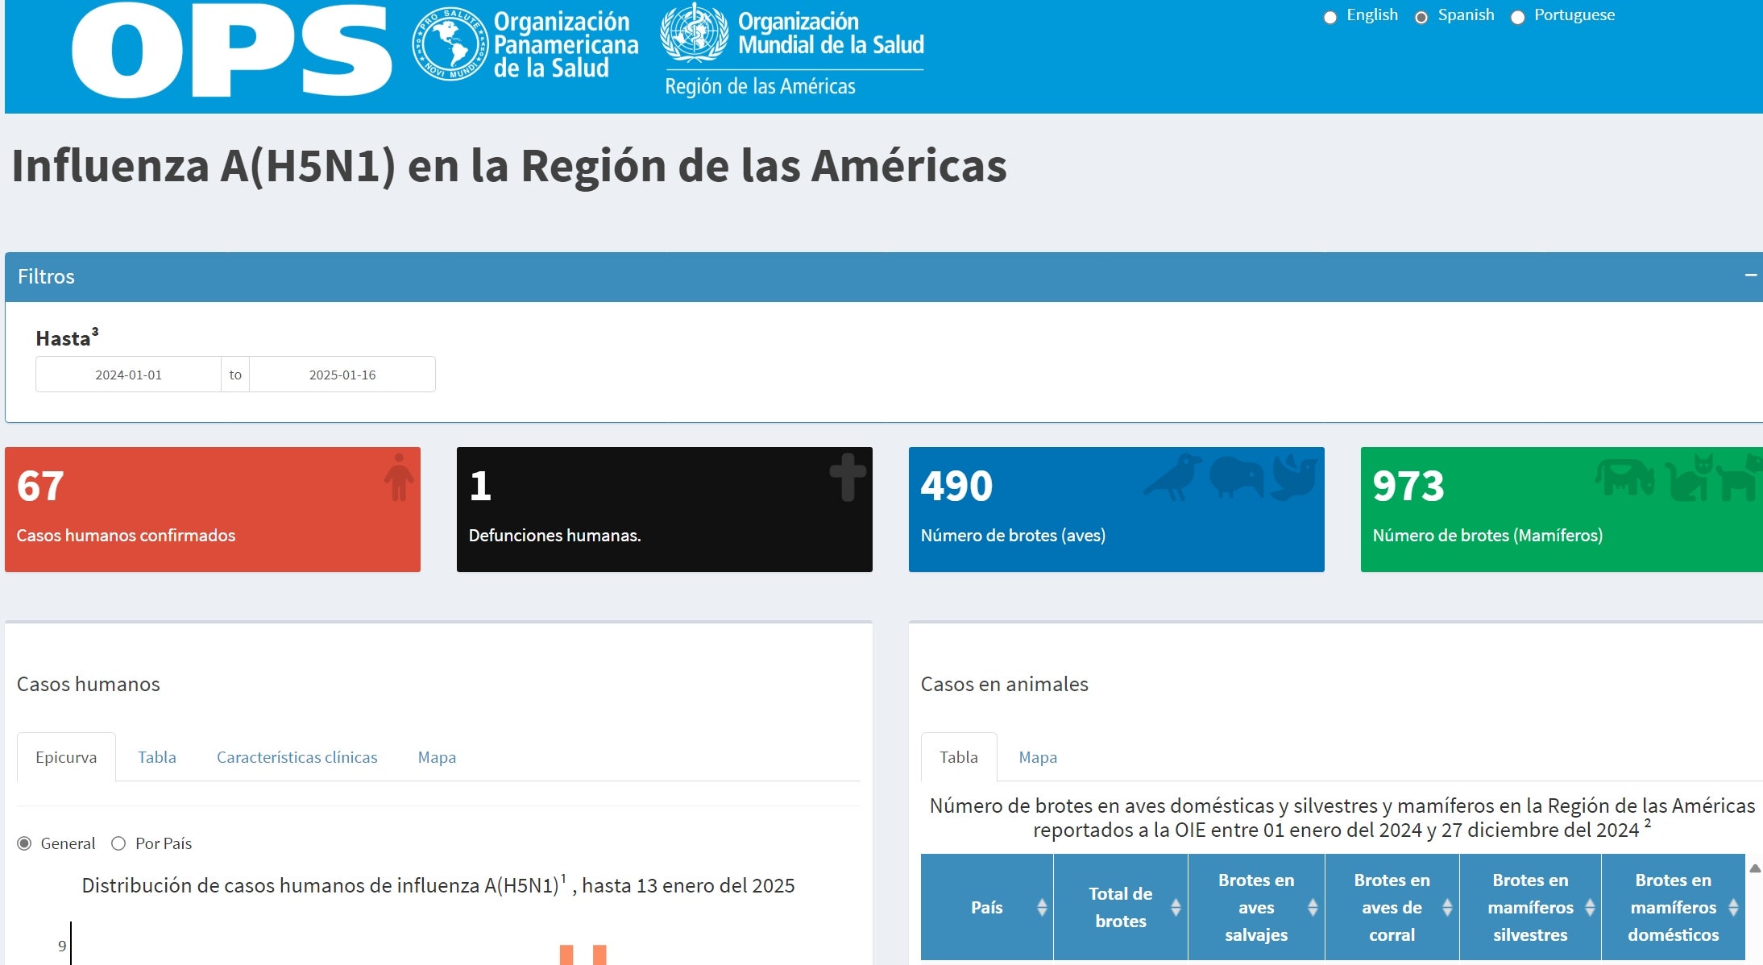Open the Epicurva tab
Image resolution: width=1763 pixels, height=965 pixels.
(x=66, y=757)
